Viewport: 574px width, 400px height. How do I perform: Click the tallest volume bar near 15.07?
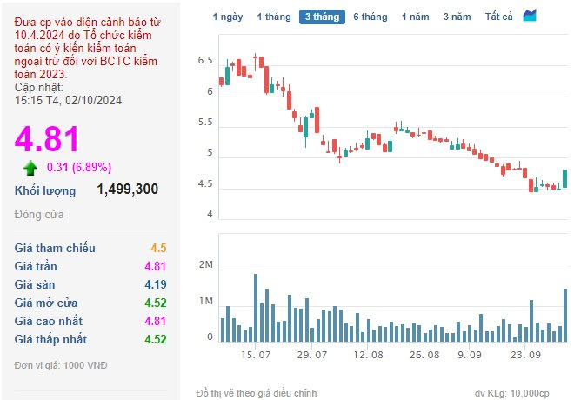[256, 308]
